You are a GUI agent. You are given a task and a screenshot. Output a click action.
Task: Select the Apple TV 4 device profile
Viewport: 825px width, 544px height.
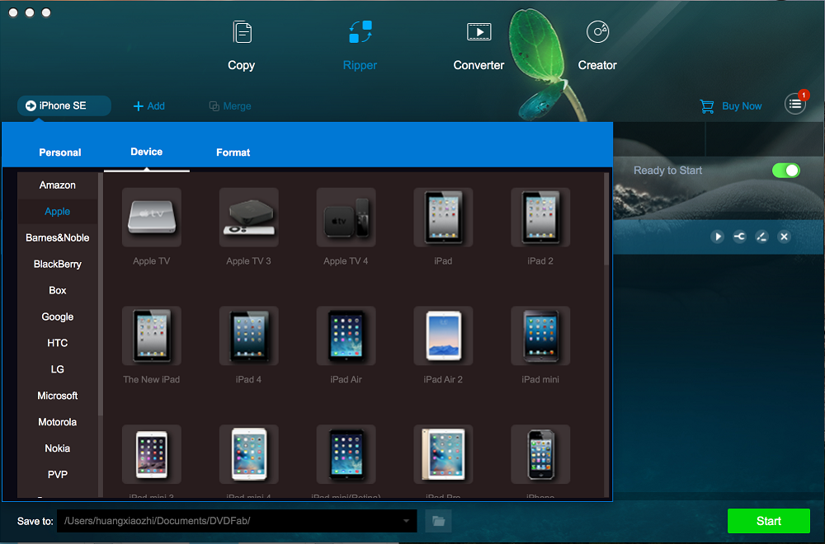346,217
